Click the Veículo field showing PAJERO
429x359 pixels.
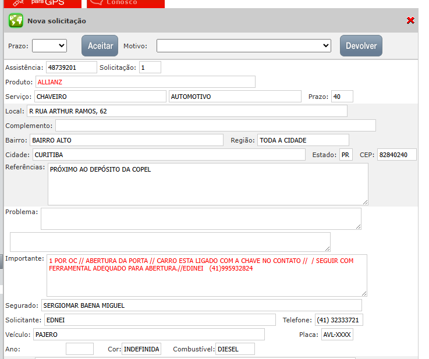click(149, 334)
